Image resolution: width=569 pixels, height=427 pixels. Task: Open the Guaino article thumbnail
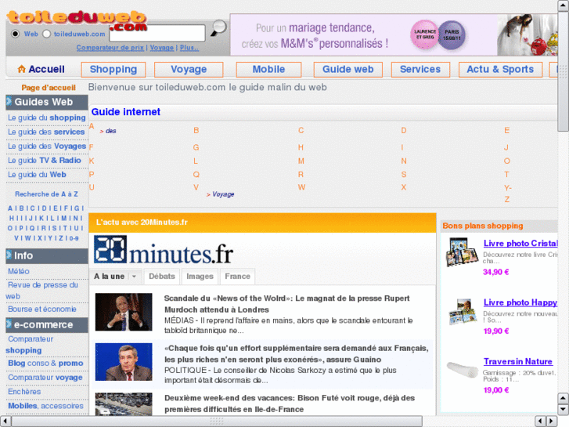coord(124,362)
